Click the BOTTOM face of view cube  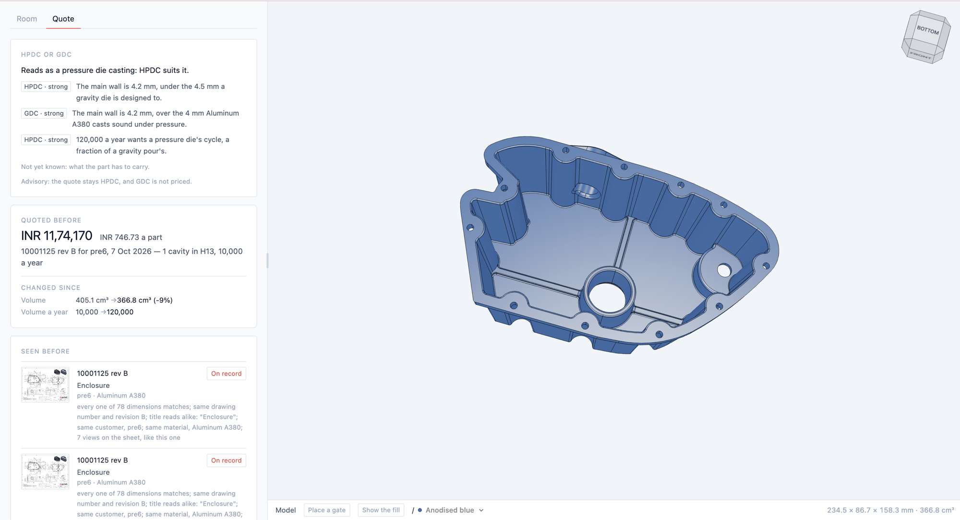927,31
